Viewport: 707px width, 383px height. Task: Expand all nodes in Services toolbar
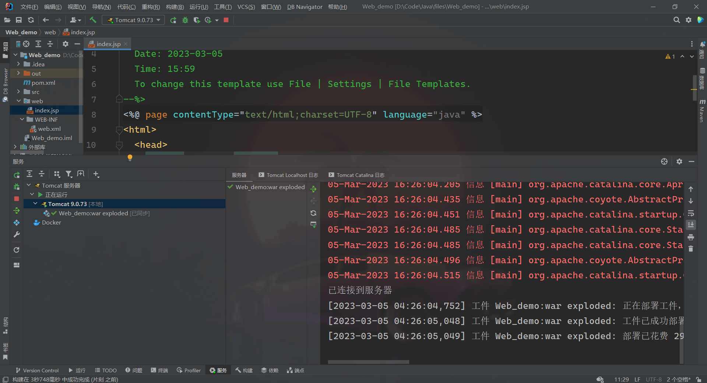(29, 174)
